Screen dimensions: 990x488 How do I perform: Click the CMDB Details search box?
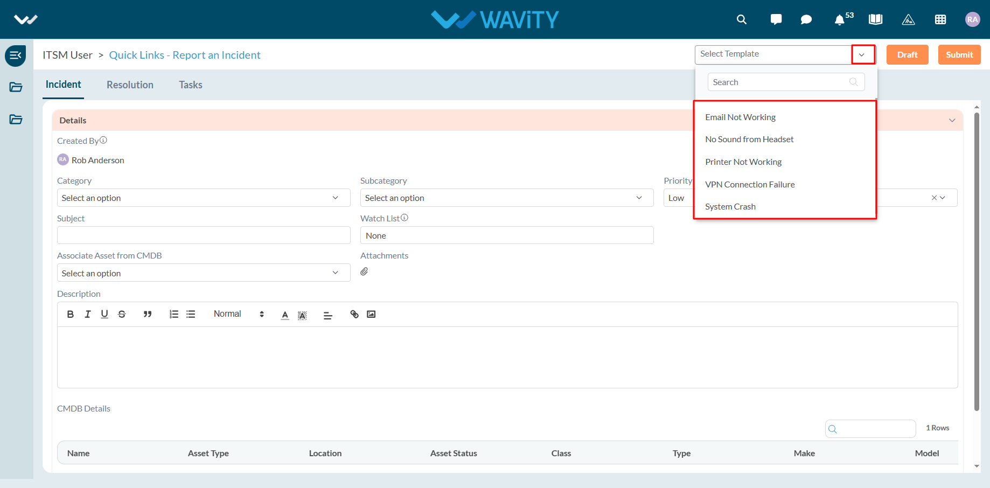(x=870, y=429)
